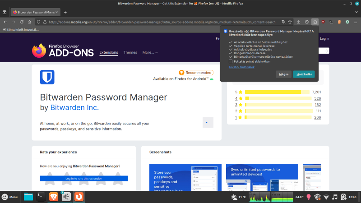
Task: Reload the current page
Action: click(22, 22)
